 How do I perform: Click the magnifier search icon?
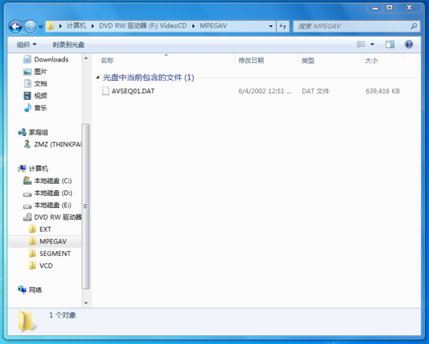pos(414,26)
